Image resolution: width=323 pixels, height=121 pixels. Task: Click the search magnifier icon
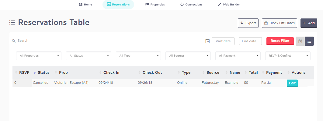(x=14, y=41)
